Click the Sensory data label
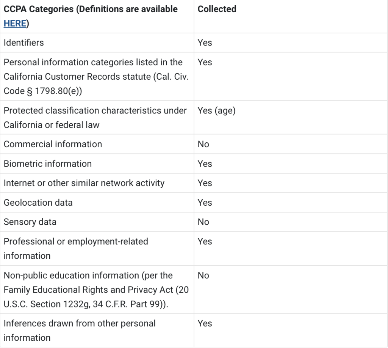Image resolution: width=388 pixels, height=348 pixels. point(30,222)
